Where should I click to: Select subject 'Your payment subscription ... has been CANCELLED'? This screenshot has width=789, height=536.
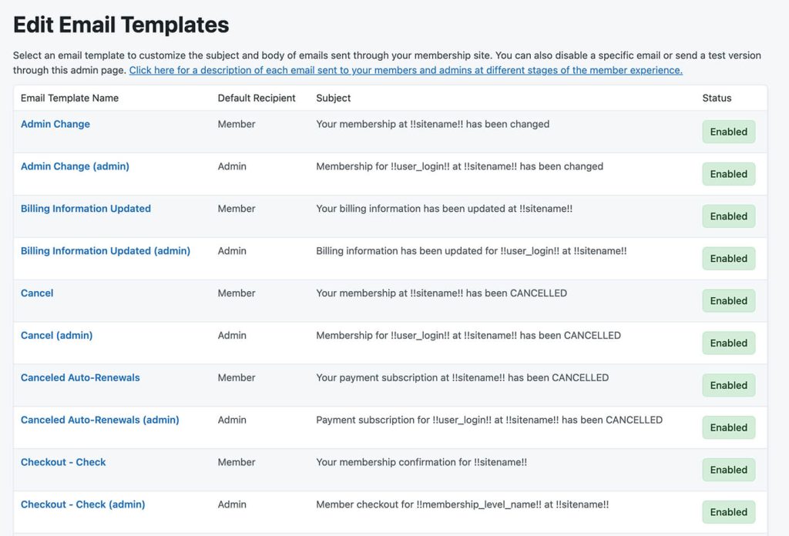click(x=462, y=377)
